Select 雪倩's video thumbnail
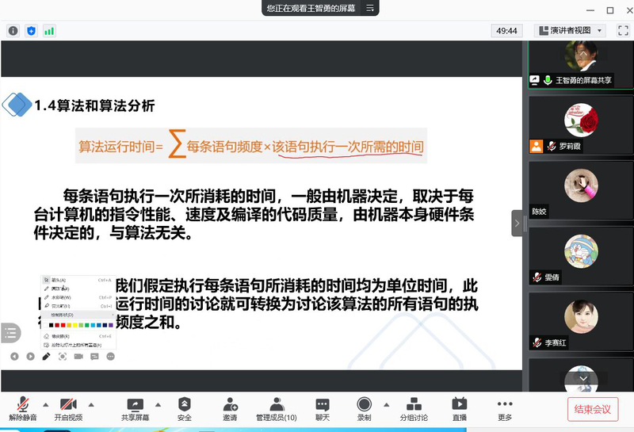The image size is (634, 432). coord(581,257)
